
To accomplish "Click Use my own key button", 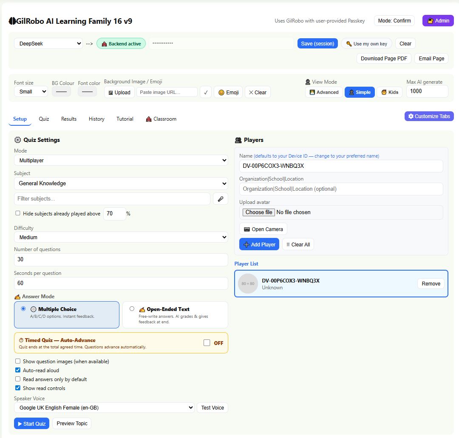I will point(367,44).
